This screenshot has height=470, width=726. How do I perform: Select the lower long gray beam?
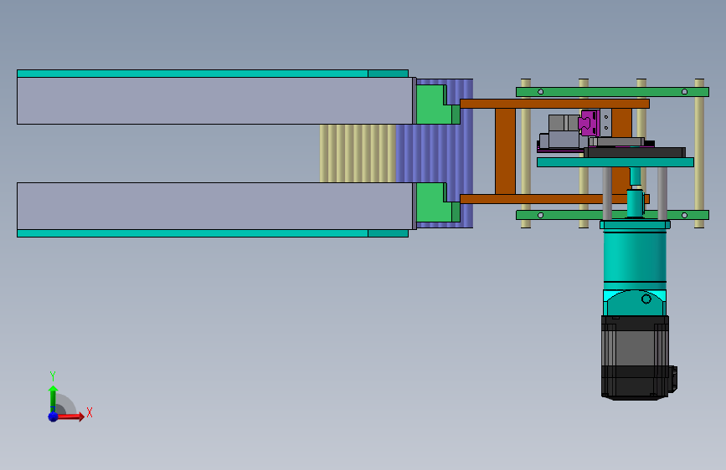click(215, 206)
